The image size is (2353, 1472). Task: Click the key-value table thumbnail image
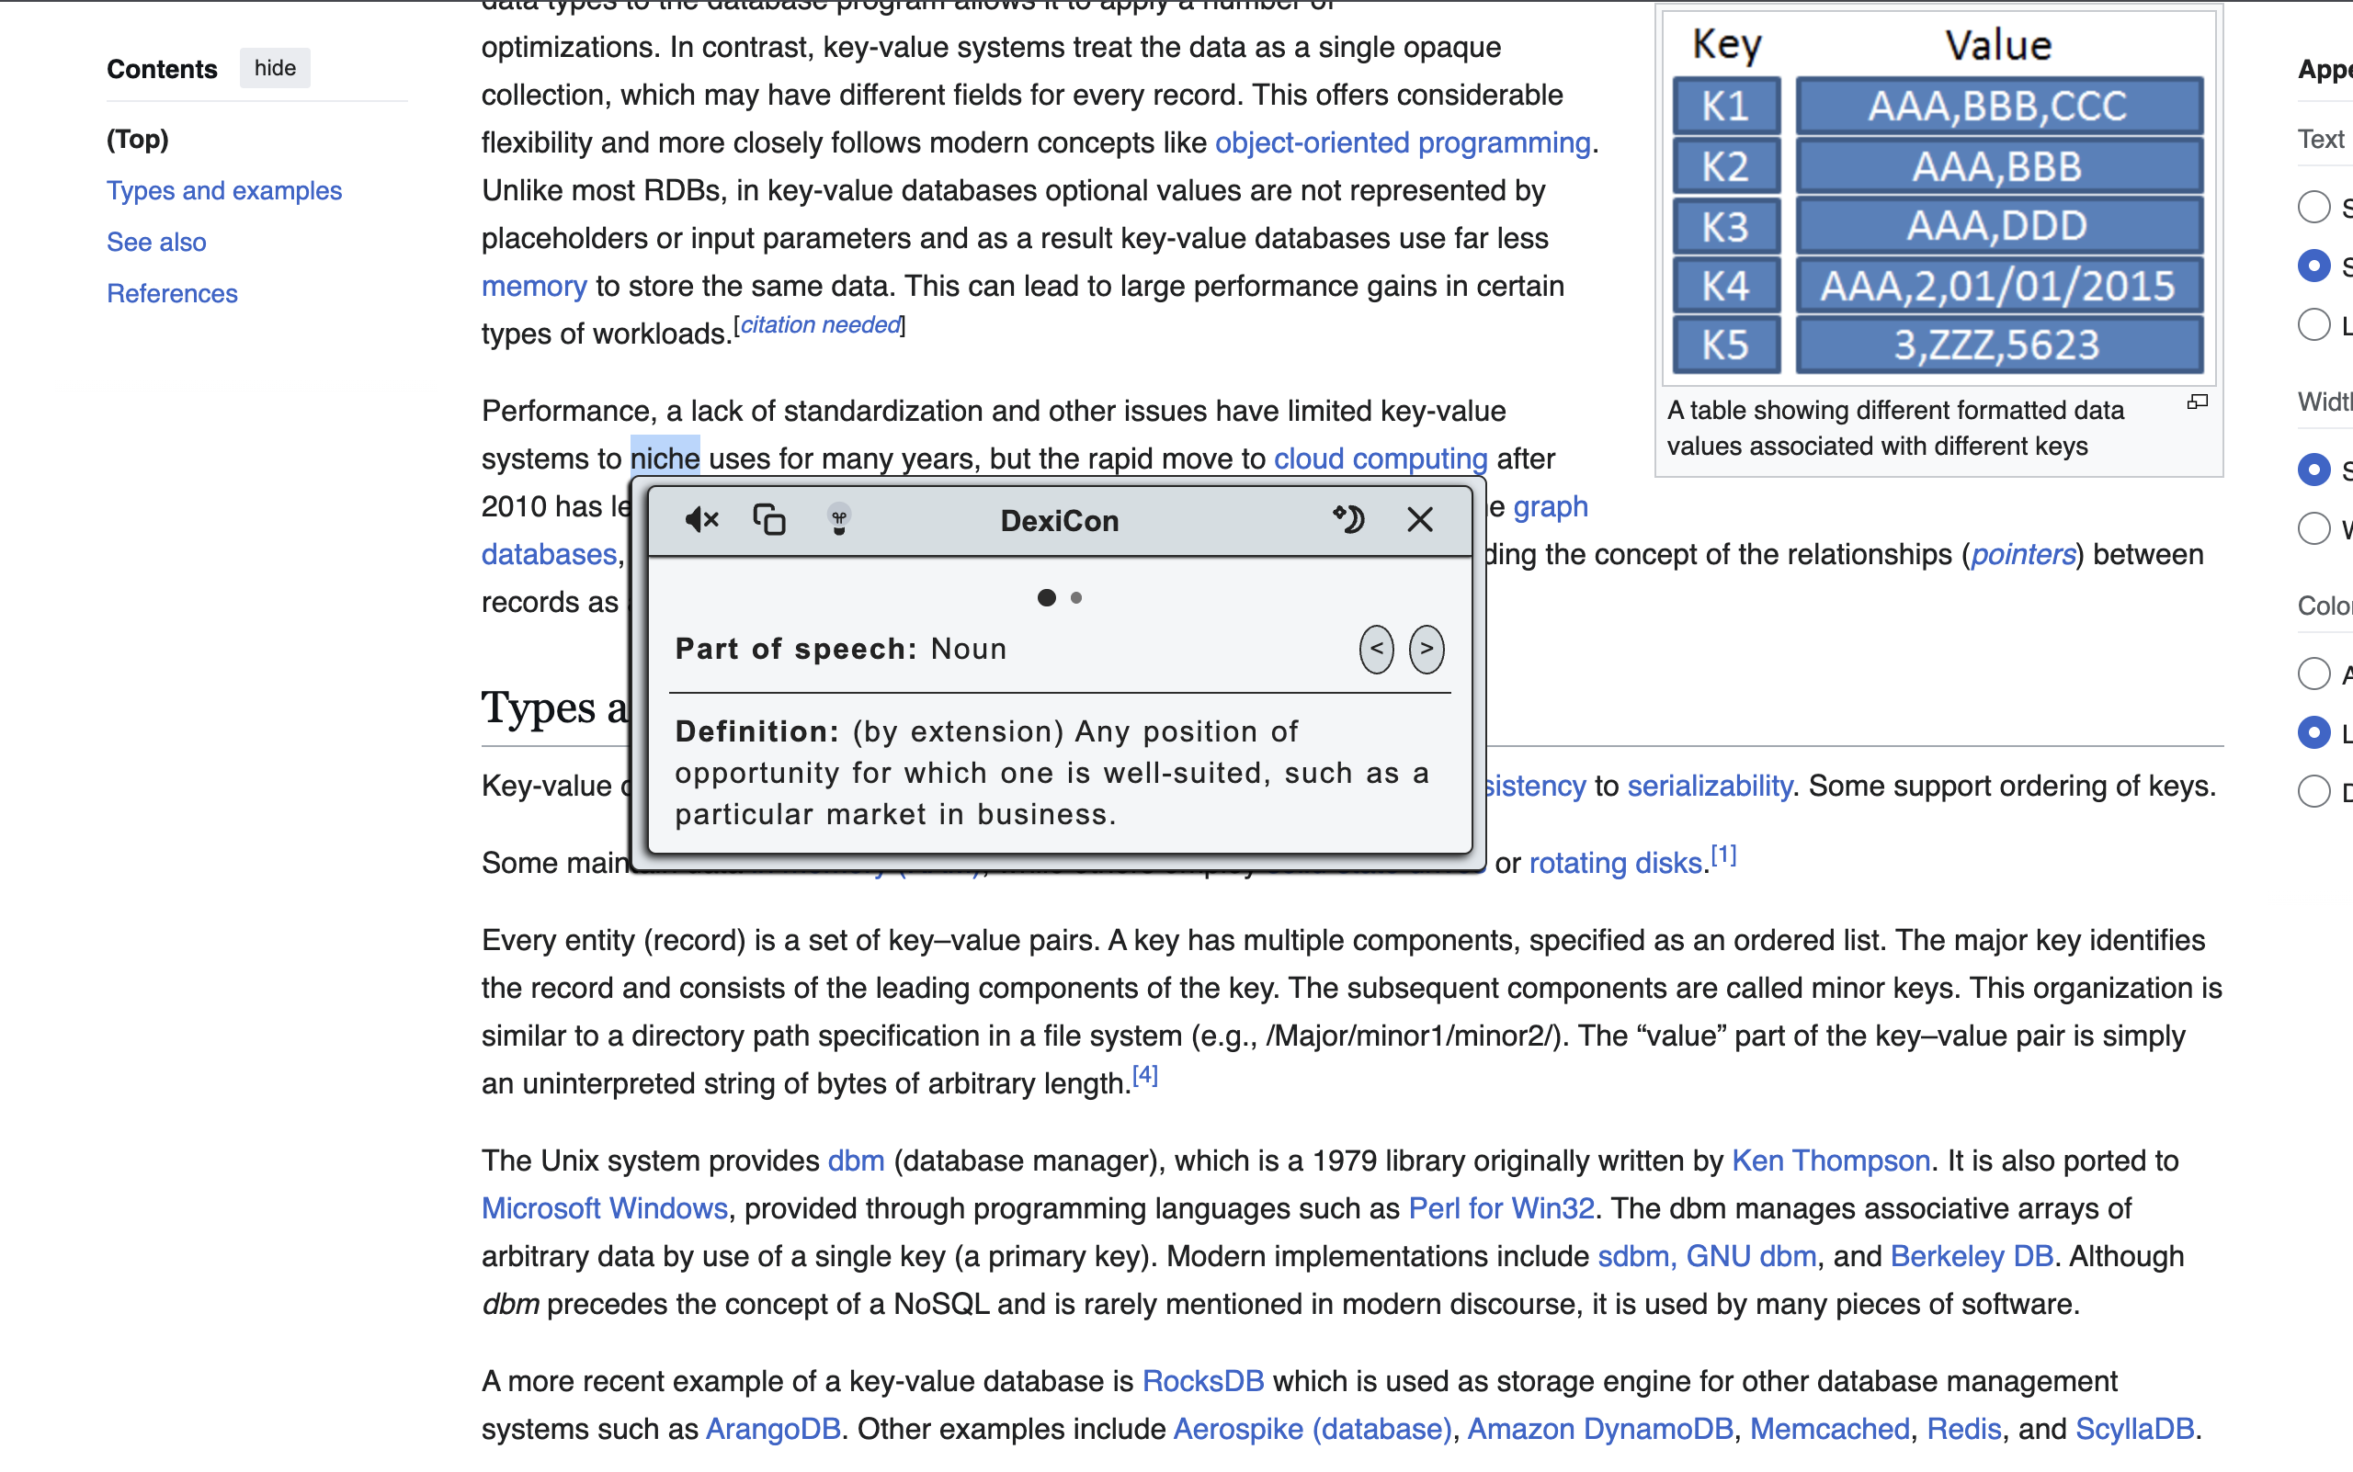tap(1938, 197)
